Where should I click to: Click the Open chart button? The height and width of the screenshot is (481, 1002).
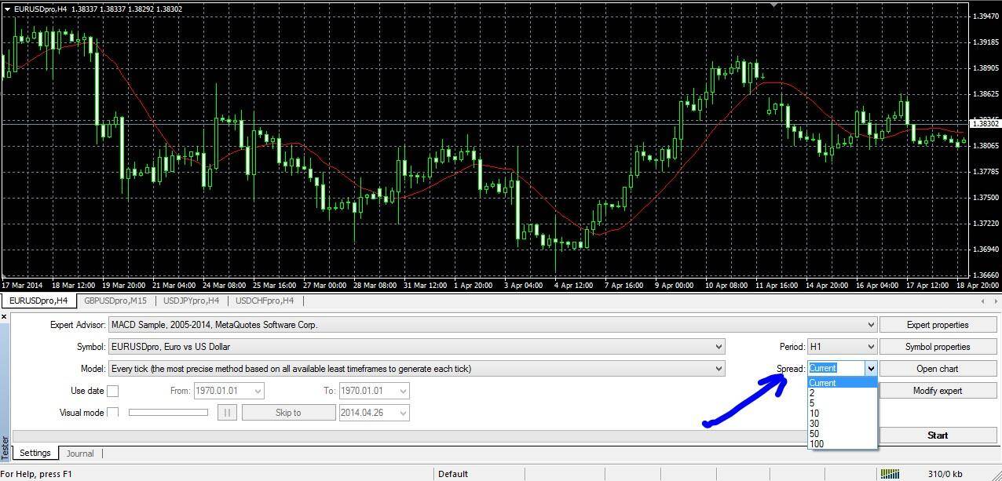[x=938, y=368]
